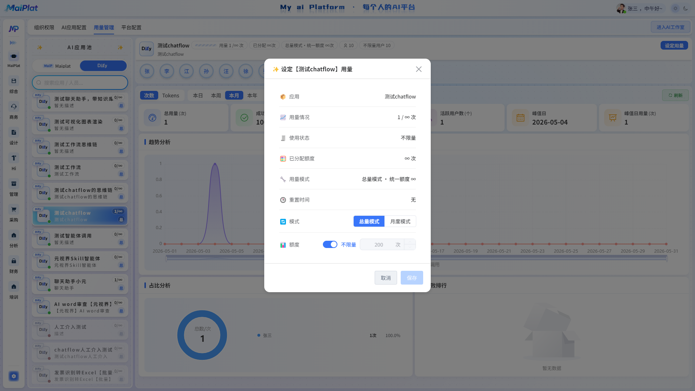The image size is (695, 391).
Task: Click user avatar chip 李
Action: coord(167,71)
